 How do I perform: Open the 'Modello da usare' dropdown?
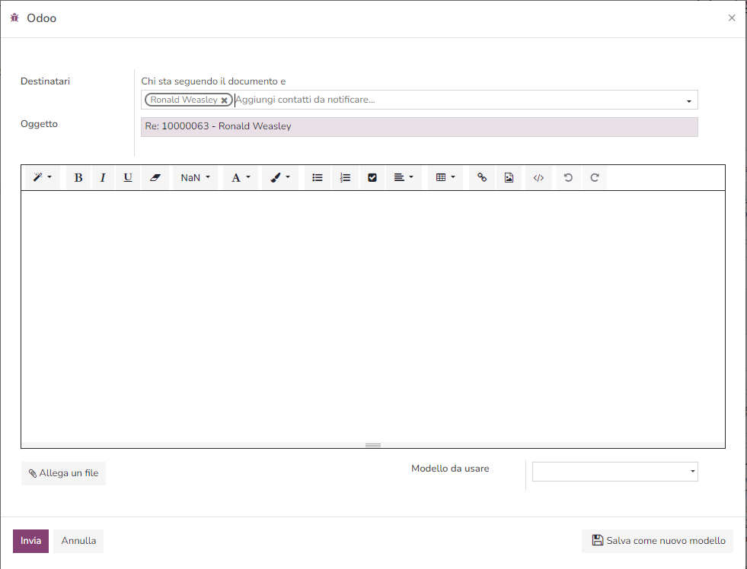614,472
